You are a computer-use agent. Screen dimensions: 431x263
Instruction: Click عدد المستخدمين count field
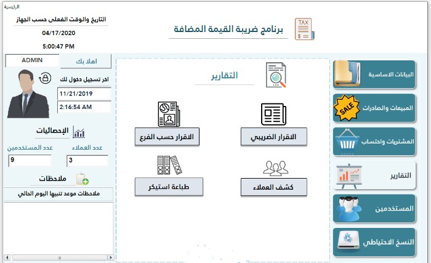(x=30, y=160)
